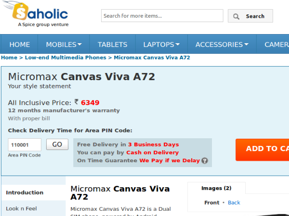This screenshot has height=216, width=289.
Task: Expand the Laptops dropdown menu
Action: 161,45
